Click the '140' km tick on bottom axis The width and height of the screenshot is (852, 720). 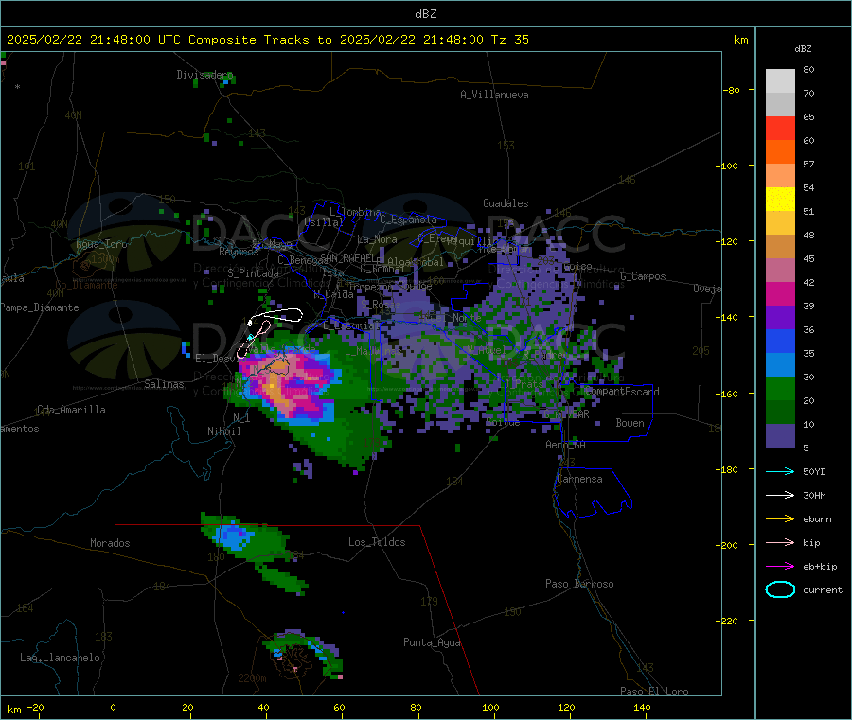[642, 707]
